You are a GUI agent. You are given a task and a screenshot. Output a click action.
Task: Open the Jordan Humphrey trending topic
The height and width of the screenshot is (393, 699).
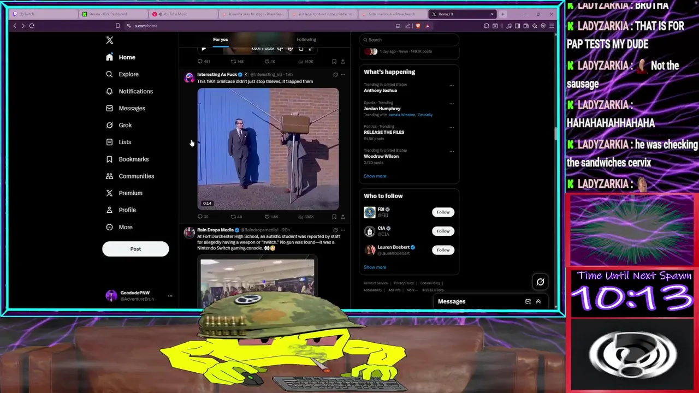coord(382,109)
